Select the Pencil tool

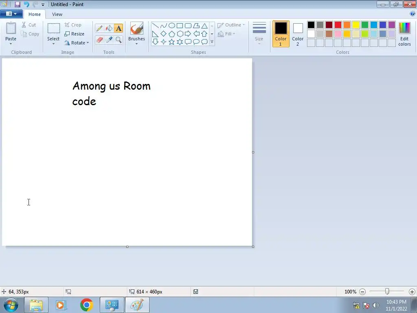(x=99, y=28)
